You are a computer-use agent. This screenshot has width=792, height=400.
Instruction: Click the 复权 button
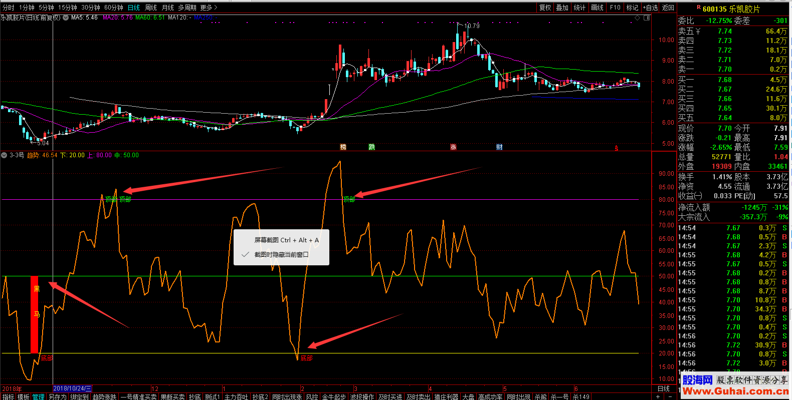(545, 8)
